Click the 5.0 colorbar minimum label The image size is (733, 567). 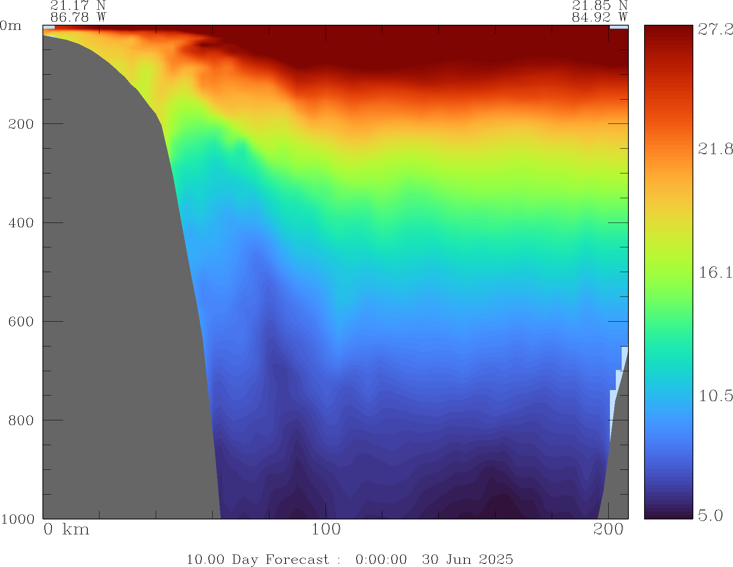[x=710, y=515]
